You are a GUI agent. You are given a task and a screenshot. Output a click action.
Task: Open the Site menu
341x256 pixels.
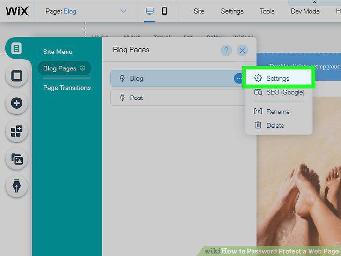pos(199,11)
